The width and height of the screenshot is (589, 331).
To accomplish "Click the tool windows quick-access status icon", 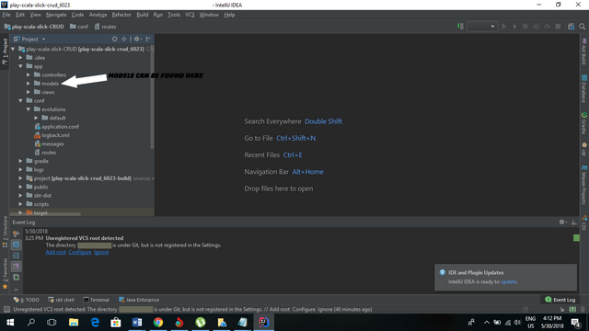I will click(6, 309).
